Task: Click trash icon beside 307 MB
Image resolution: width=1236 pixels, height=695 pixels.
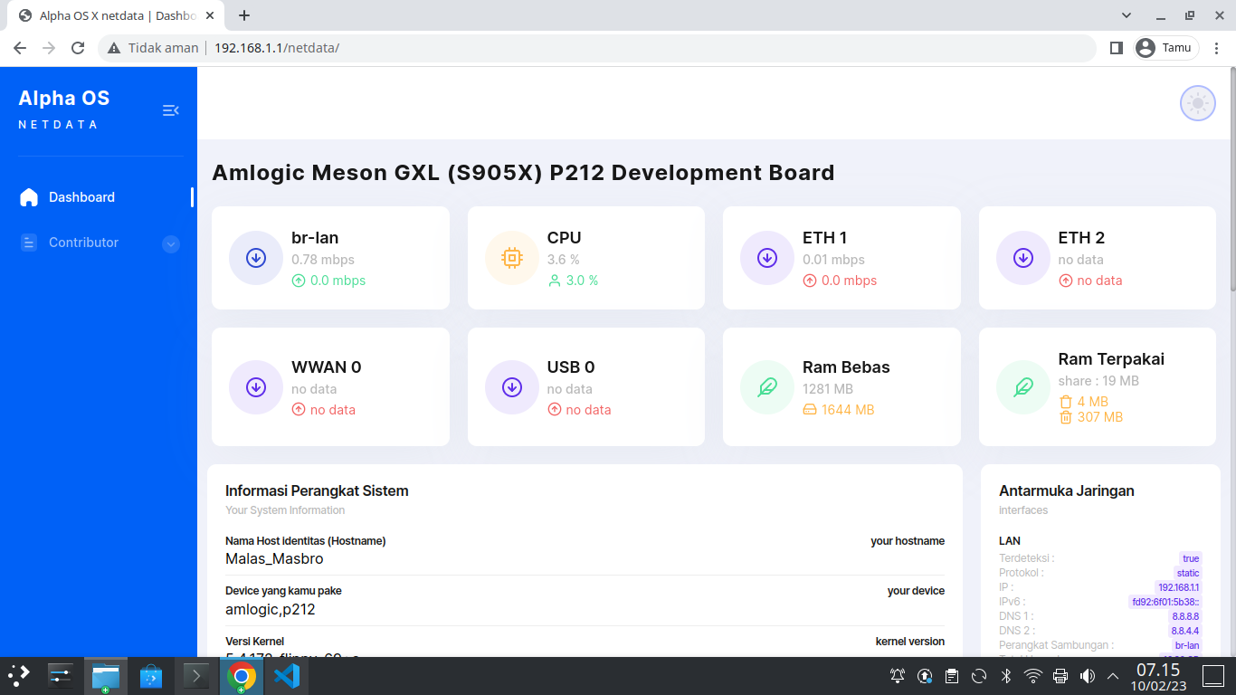Action: 1066,417
